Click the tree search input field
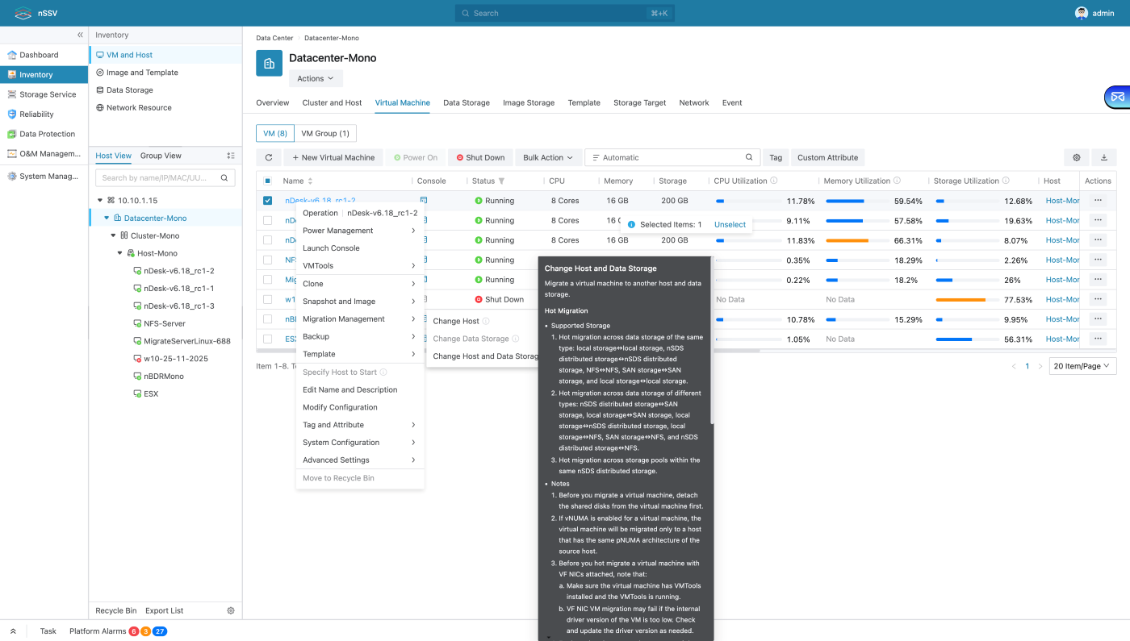The width and height of the screenshot is (1130, 641). coord(160,177)
